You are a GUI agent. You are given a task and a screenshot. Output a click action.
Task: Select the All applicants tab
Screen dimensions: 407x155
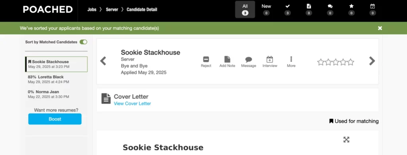[x=245, y=9]
